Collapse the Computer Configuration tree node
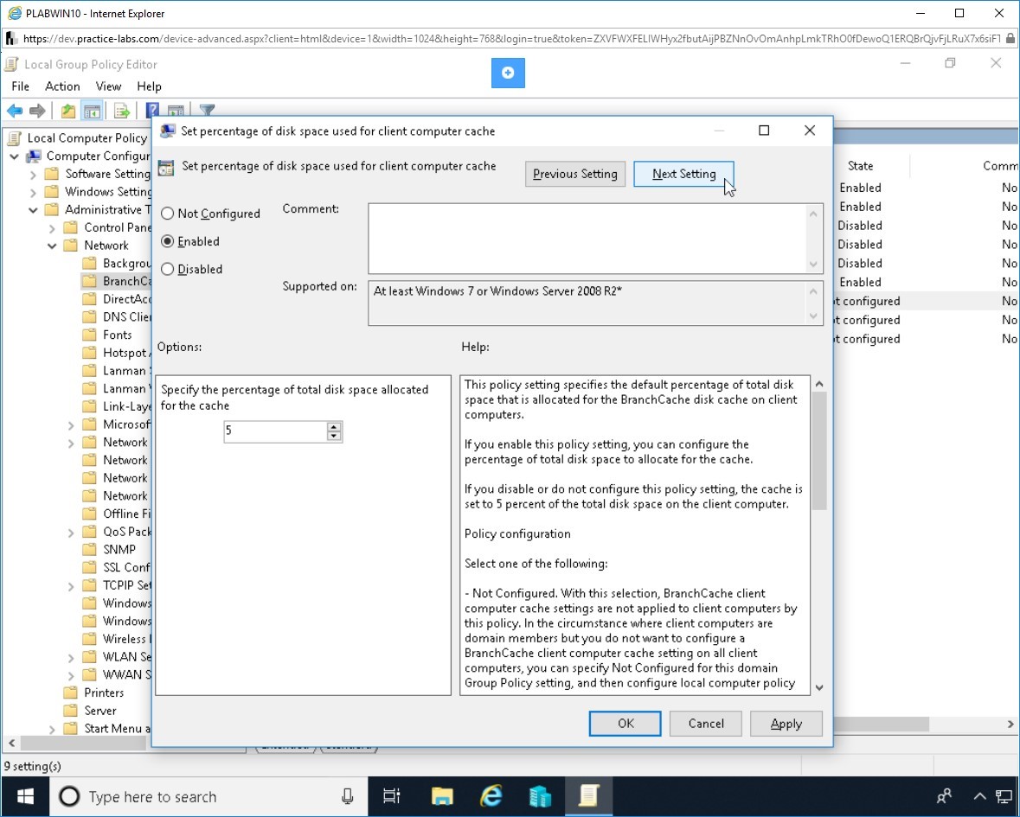 pyautogui.click(x=15, y=156)
